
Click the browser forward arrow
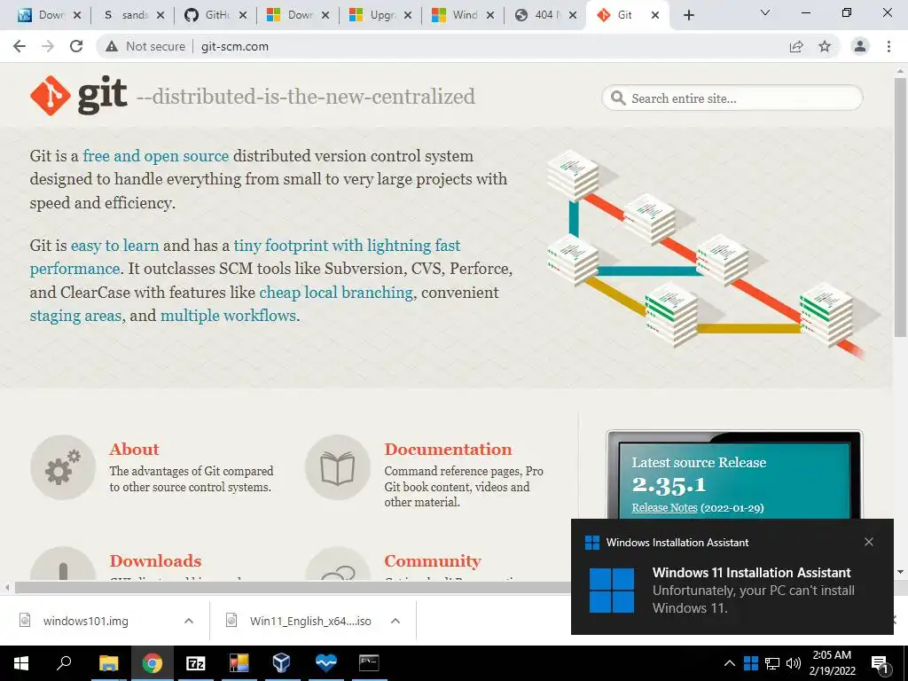click(x=48, y=46)
